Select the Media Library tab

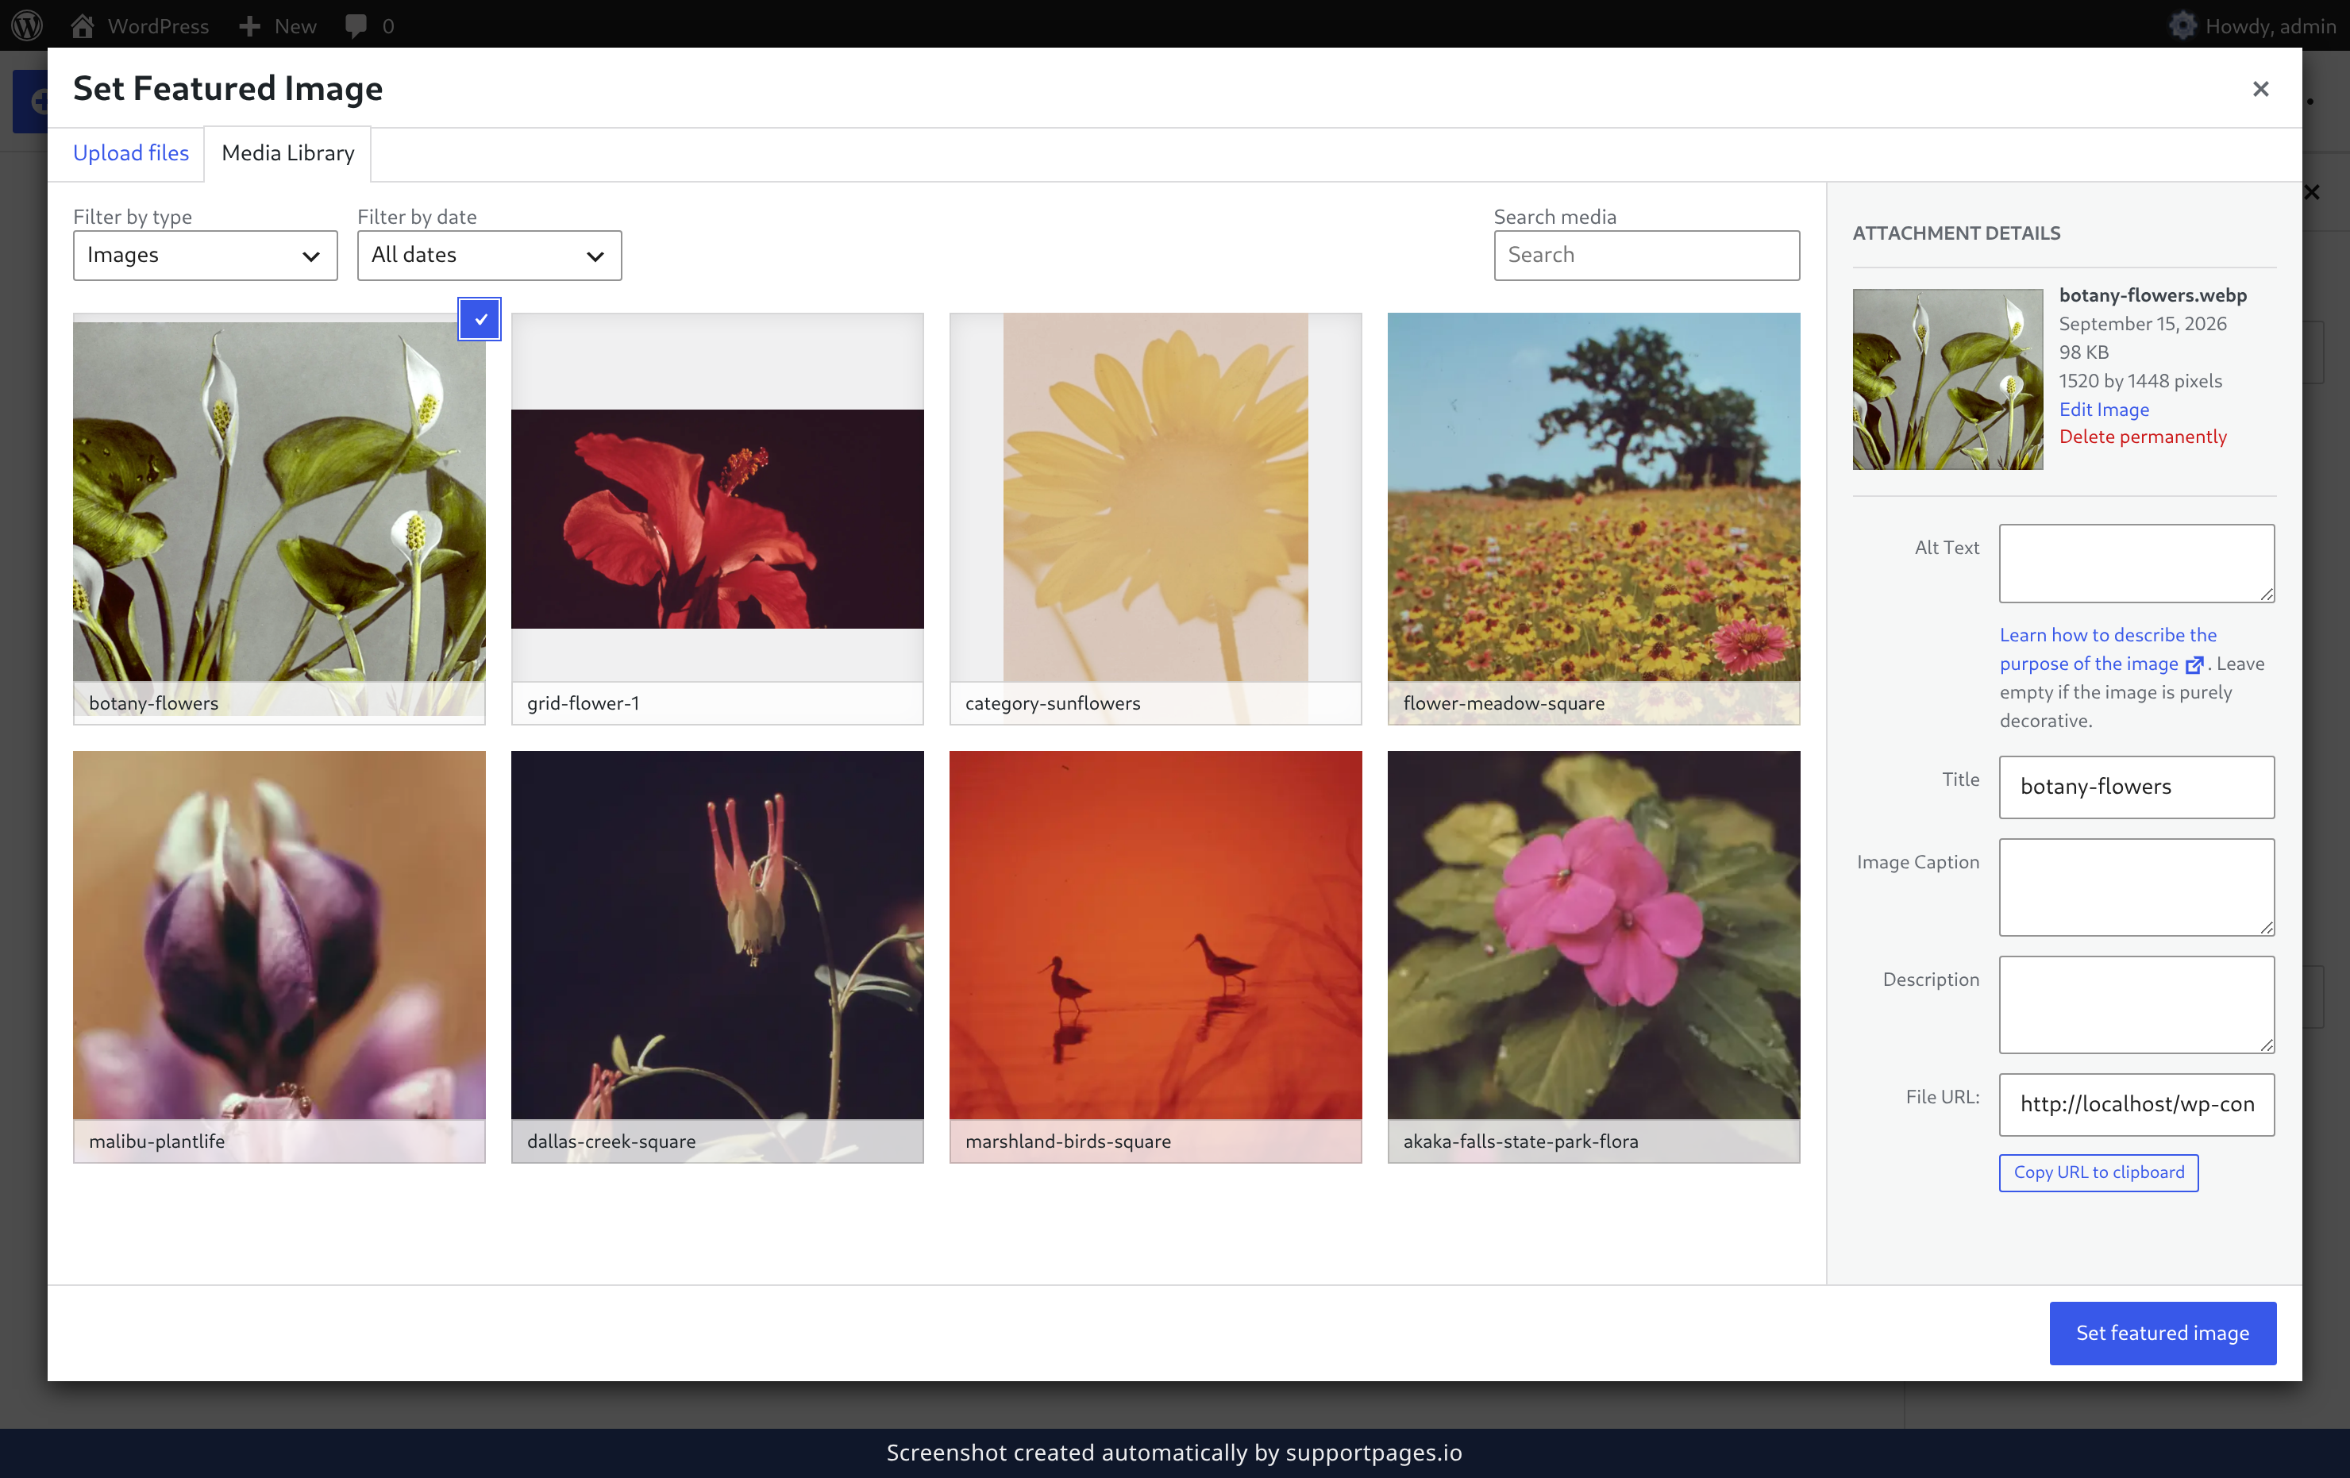pos(288,153)
